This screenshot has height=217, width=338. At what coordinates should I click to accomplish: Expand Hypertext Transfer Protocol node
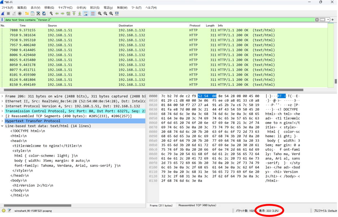click(3, 121)
